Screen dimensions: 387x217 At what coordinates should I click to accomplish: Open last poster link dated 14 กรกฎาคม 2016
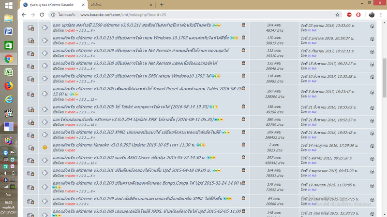pos(312,150)
